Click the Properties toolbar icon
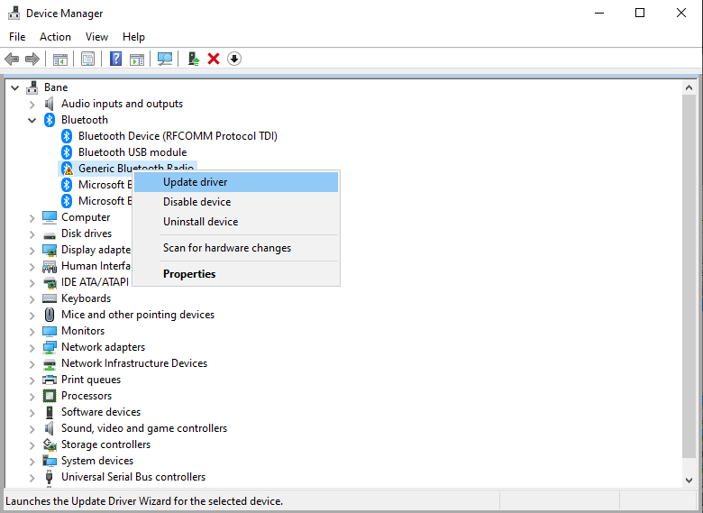 point(88,59)
